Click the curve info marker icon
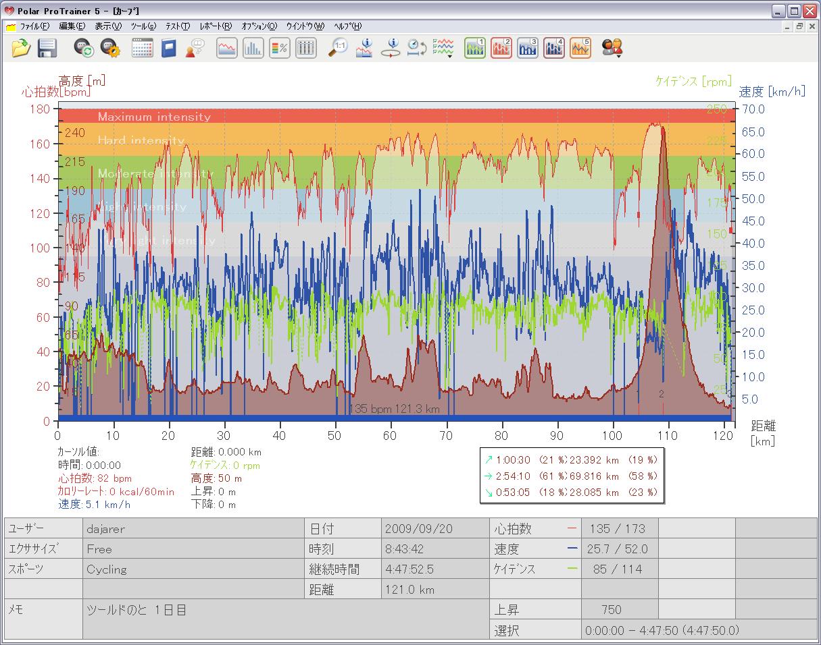 click(x=364, y=48)
